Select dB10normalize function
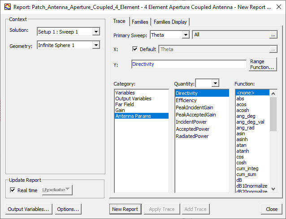 (252, 186)
